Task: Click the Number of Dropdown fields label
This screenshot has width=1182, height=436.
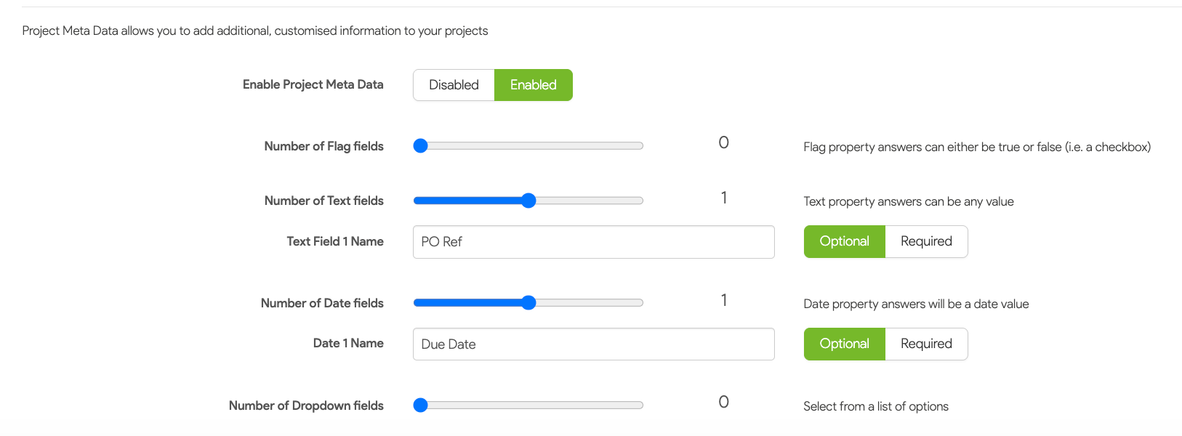Action: pyautogui.click(x=306, y=405)
